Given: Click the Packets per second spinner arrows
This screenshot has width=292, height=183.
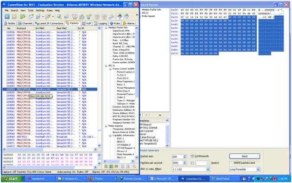Looking at the screenshot, I should [x=185, y=163].
